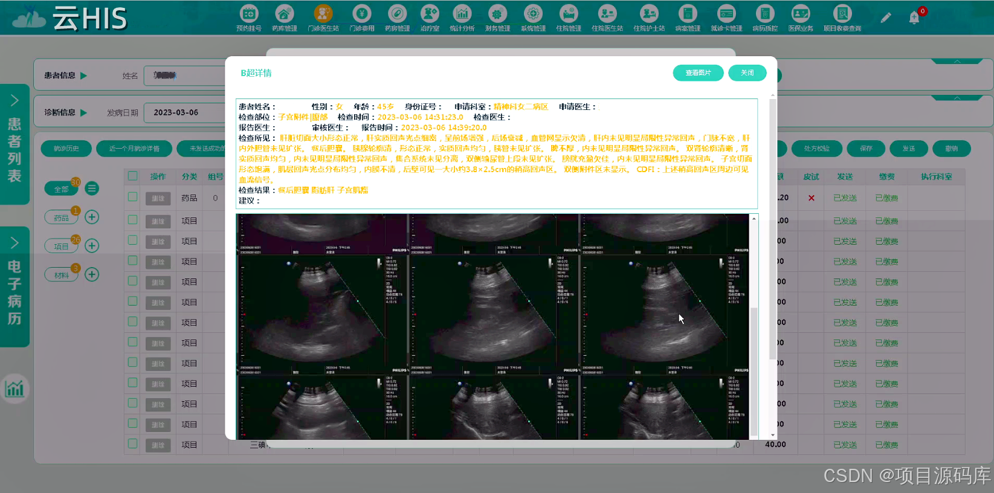The image size is (994, 493).
Task: Open the 病历质控 module icon
Action: coord(765,13)
